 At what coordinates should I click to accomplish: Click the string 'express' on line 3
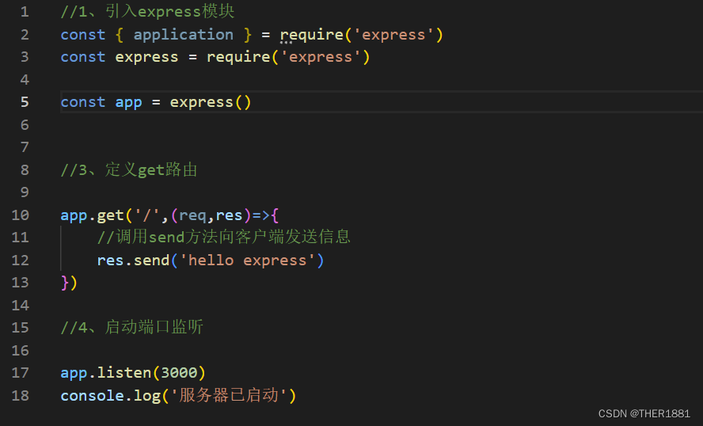coord(320,58)
